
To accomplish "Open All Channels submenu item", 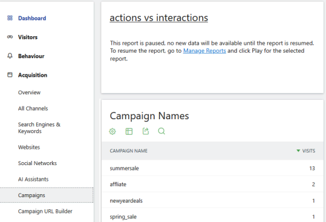I will pyautogui.click(x=33, y=108).
